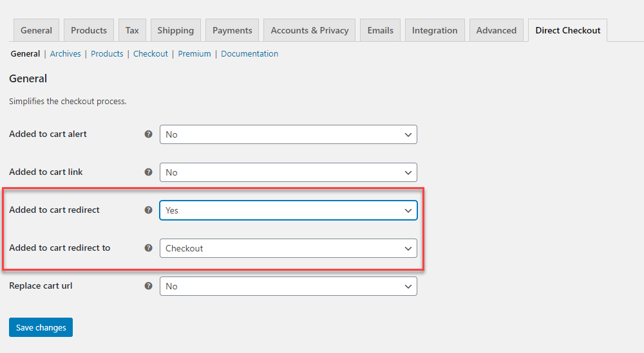This screenshot has width=644, height=353.
Task: Go to the Checkout sub-section
Action: tap(150, 54)
